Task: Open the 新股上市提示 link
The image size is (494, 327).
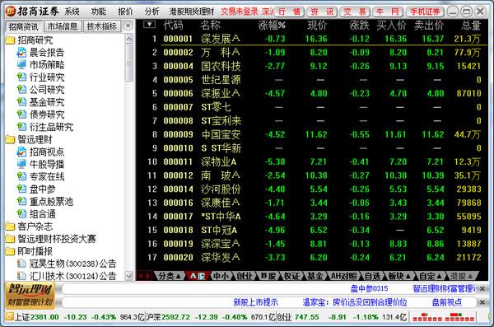Action: 255,302
